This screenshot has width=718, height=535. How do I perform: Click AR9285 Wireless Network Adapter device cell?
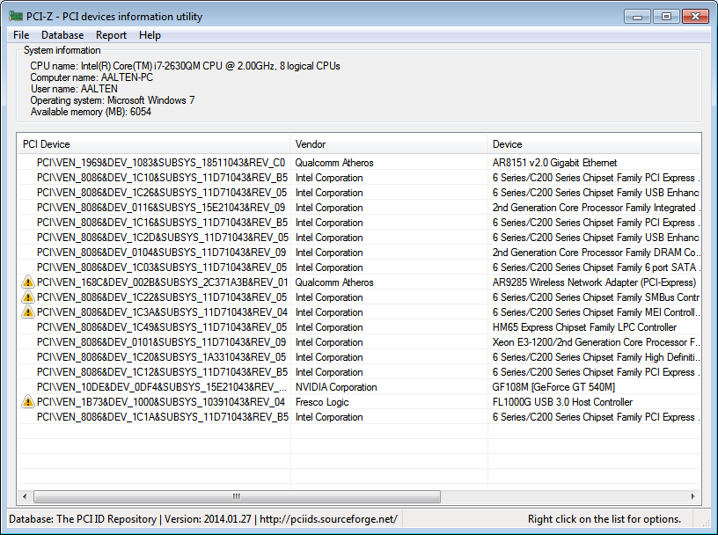pyautogui.click(x=594, y=282)
